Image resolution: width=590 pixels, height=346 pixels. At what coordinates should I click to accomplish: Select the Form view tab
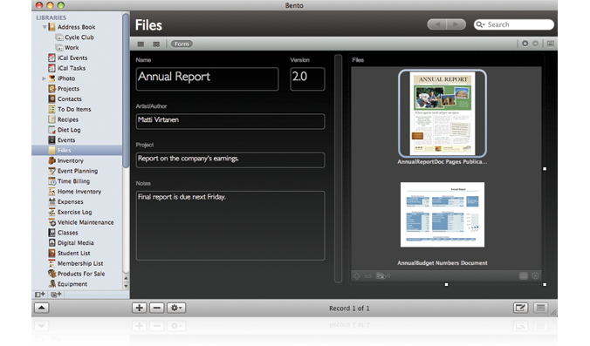click(x=182, y=44)
